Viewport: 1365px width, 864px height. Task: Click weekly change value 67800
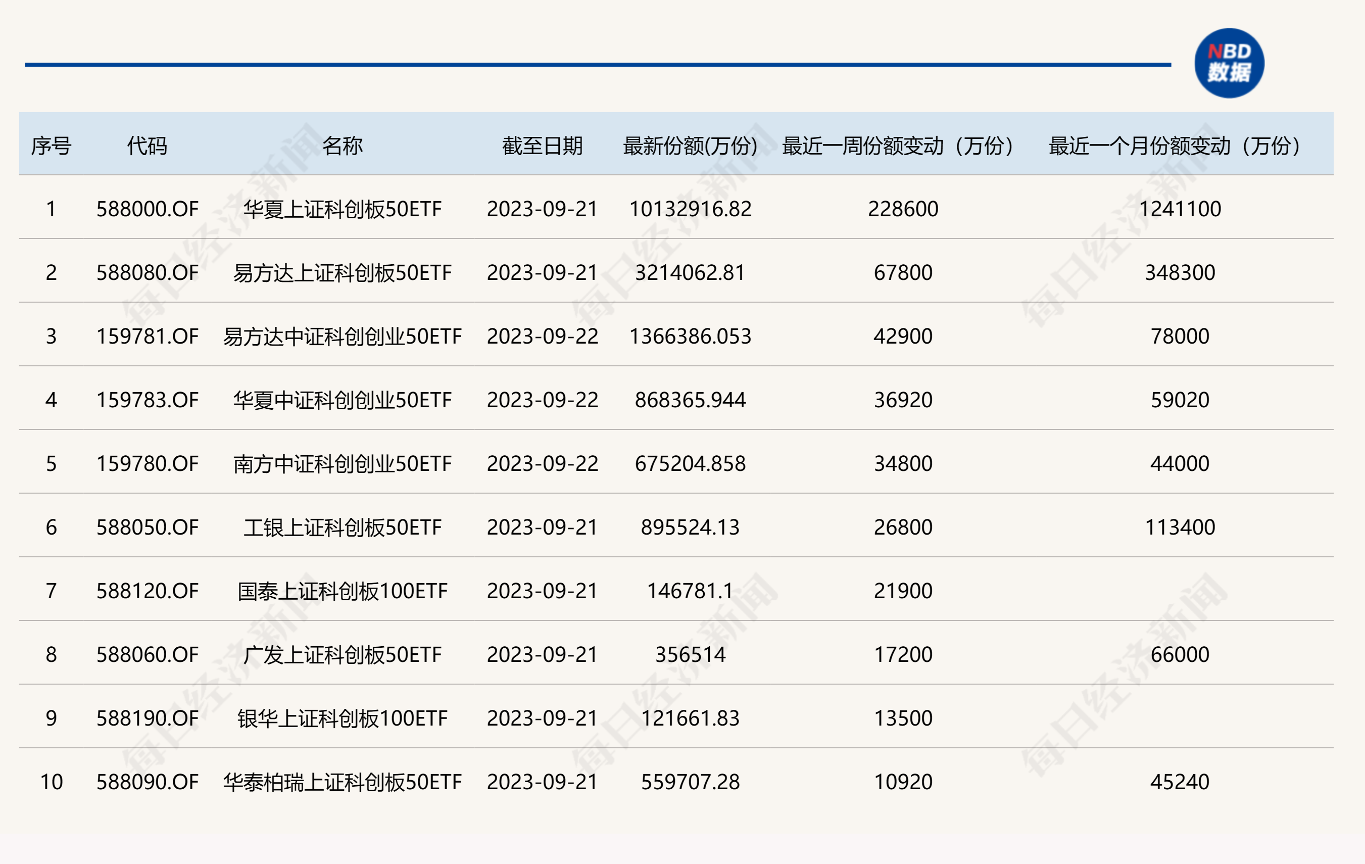903,273
